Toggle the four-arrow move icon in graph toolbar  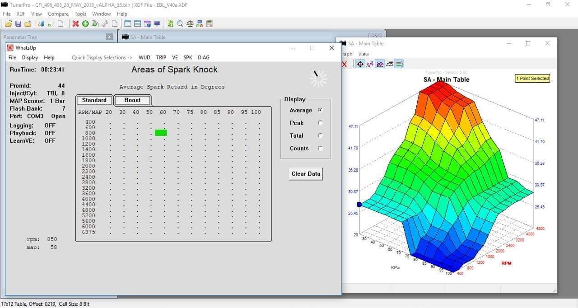(360, 64)
